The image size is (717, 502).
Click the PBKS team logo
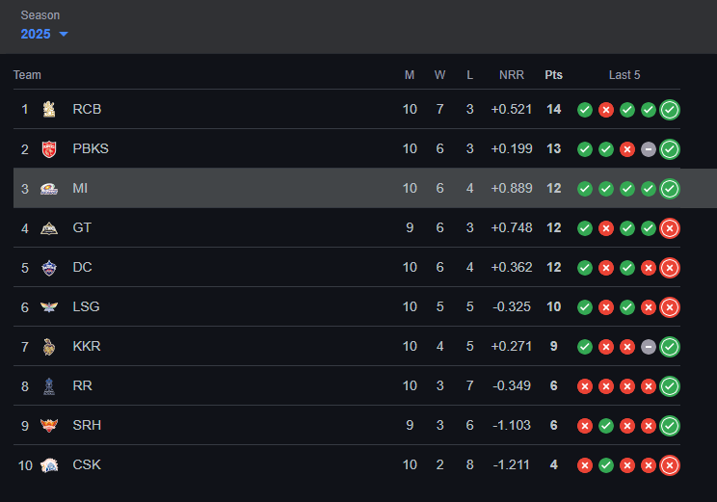(49, 149)
